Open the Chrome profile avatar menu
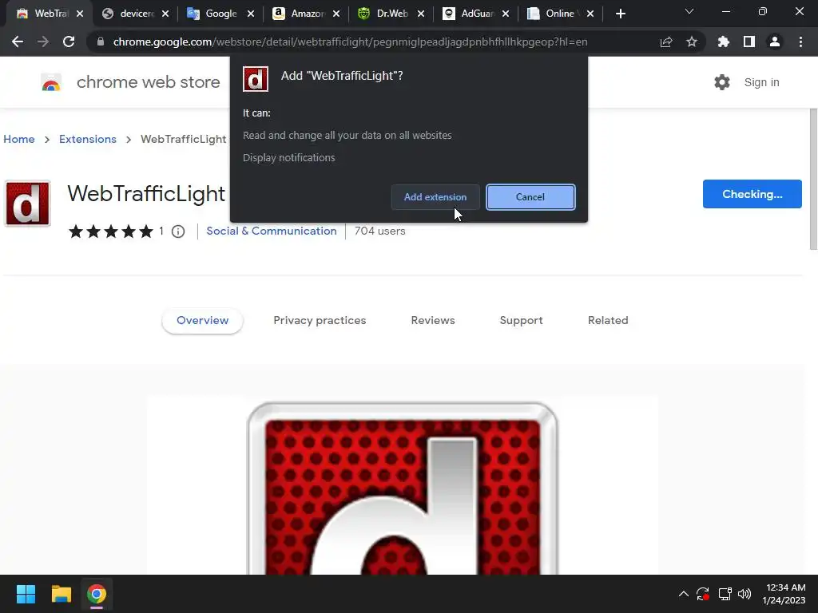This screenshot has width=818, height=613. 775,42
